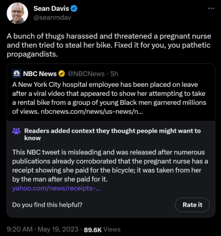Image resolution: width=221 pixels, height=236 pixels.
Task: Click the 5h timestamp on quoted tweet
Action: coord(114,74)
